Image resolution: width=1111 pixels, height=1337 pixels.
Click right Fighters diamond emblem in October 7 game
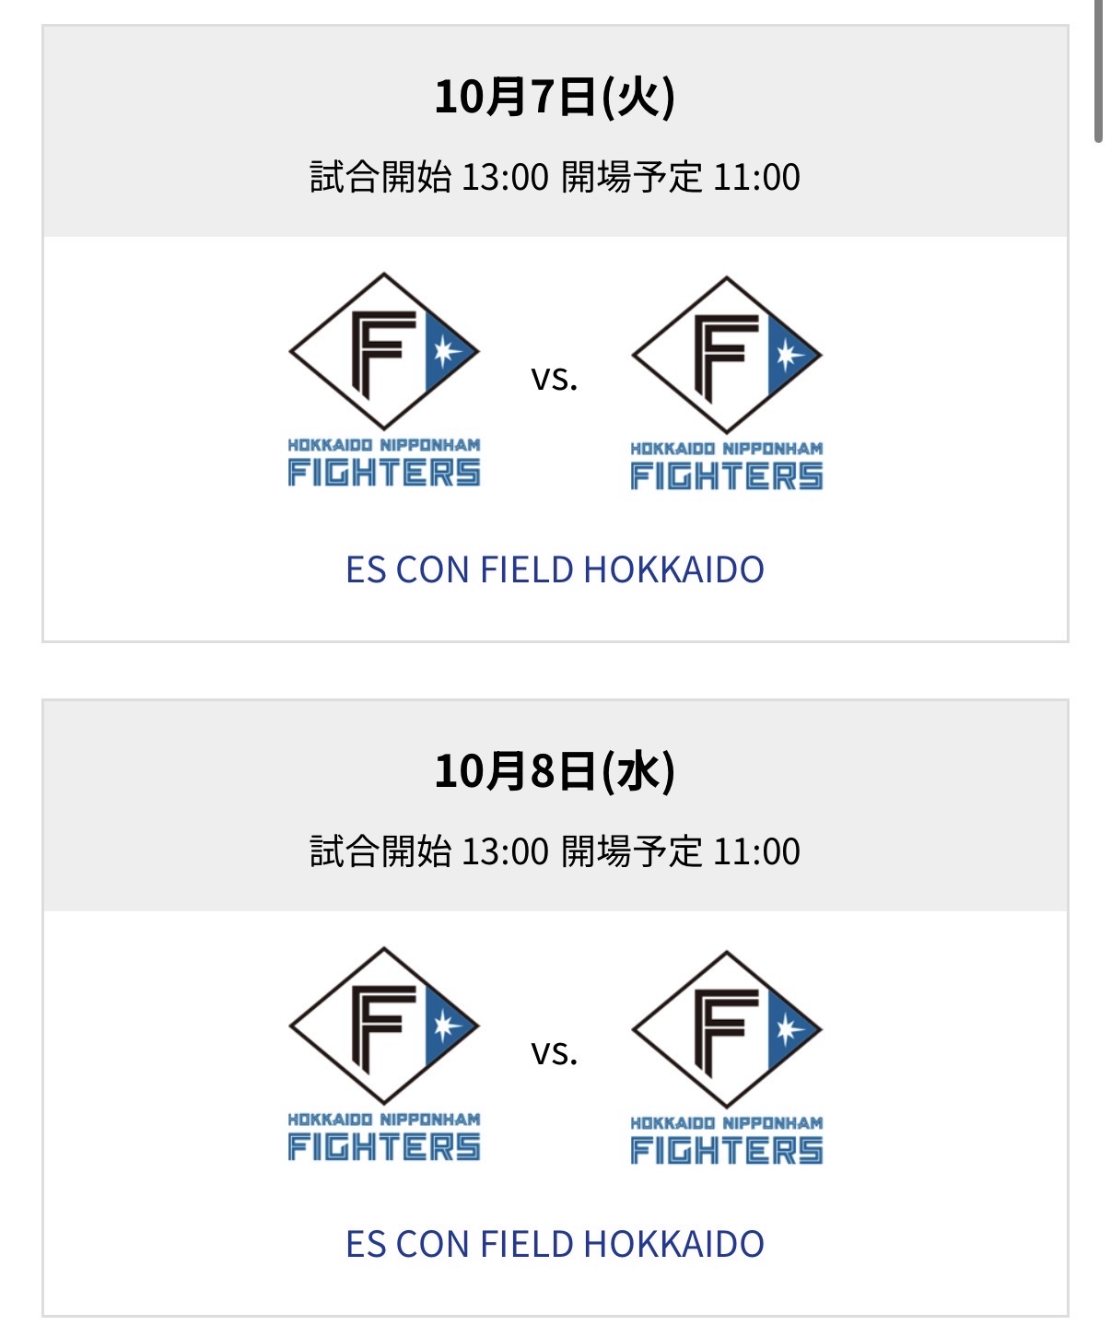coord(726,355)
